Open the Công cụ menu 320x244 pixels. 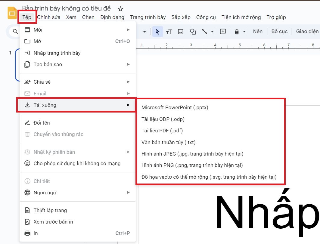[x=206, y=17]
